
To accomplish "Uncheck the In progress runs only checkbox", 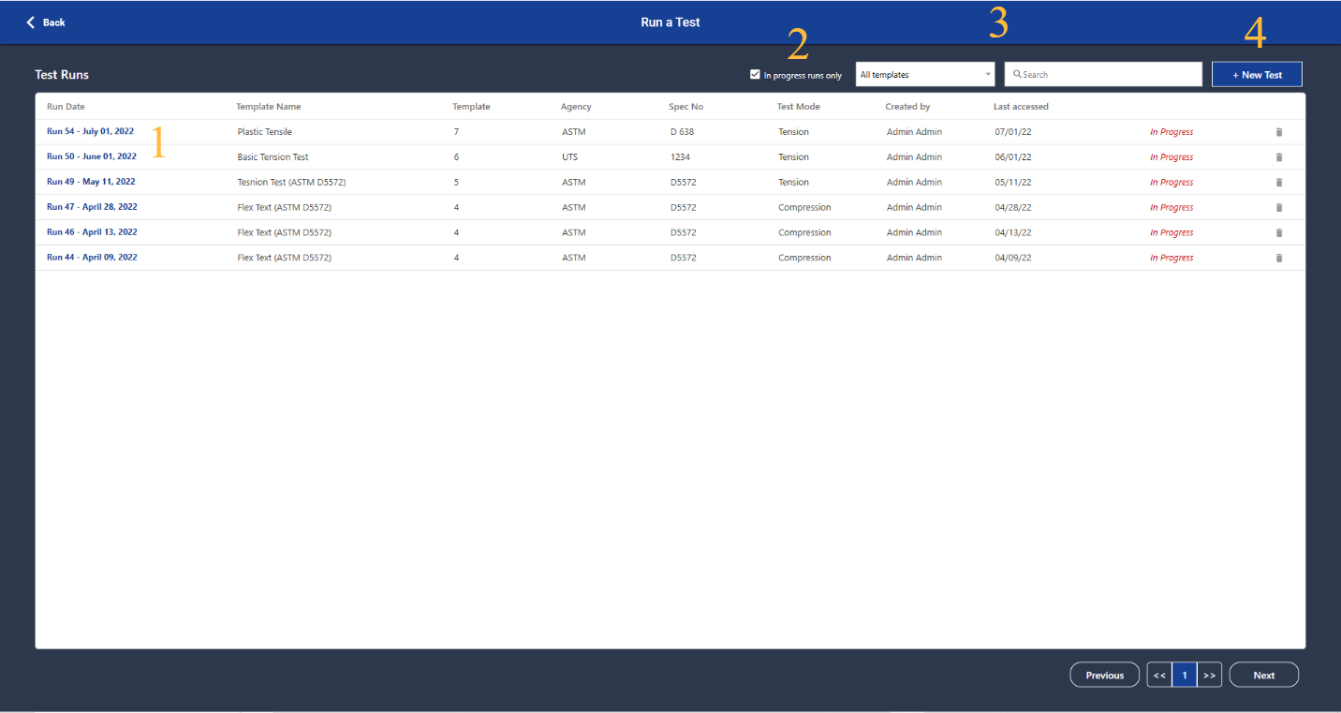I will (x=755, y=75).
